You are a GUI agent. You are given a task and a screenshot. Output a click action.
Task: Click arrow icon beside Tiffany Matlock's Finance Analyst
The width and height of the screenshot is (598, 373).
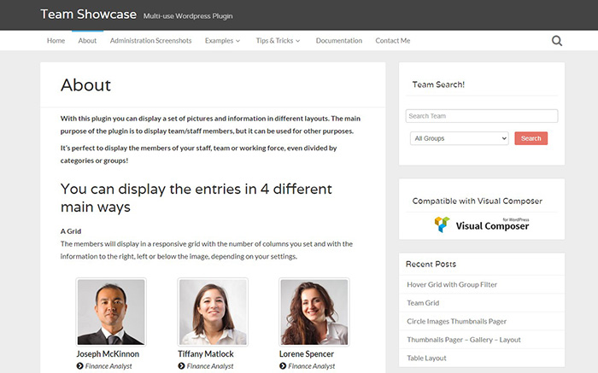[181, 366]
